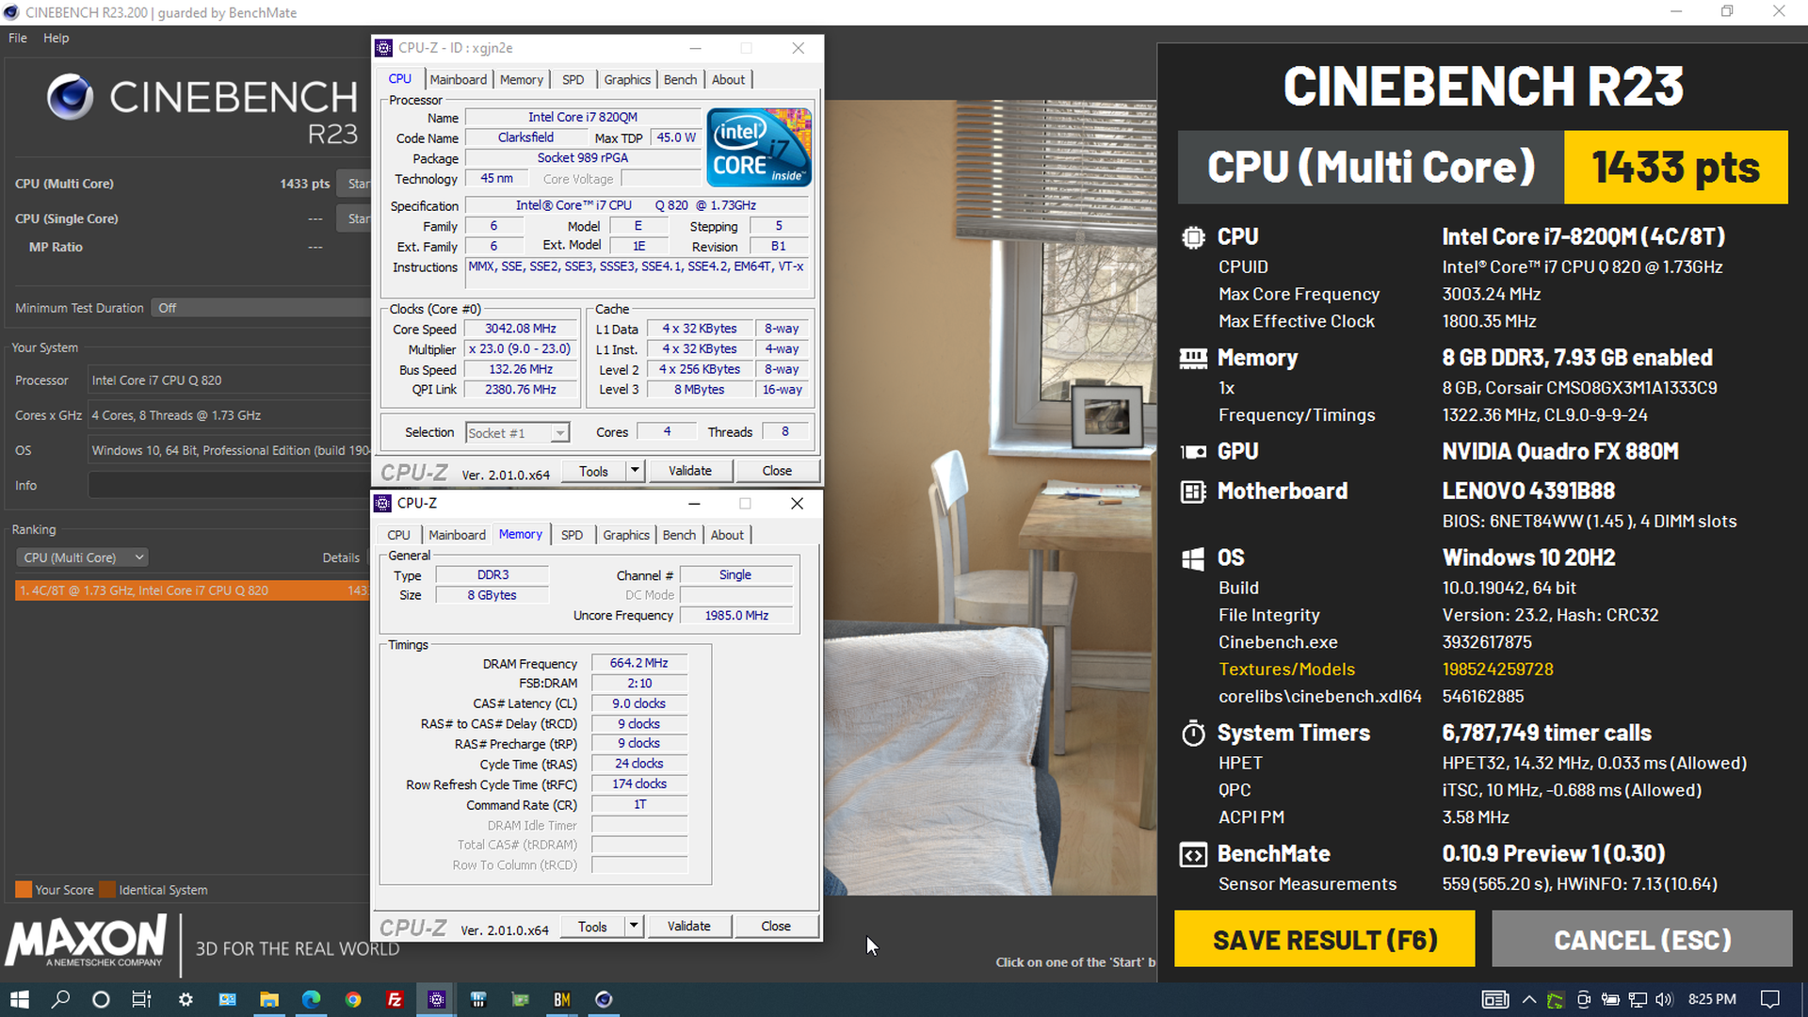Open taskbar search magnifier
Viewport: 1808px width, 1017px height.
tap(60, 999)
